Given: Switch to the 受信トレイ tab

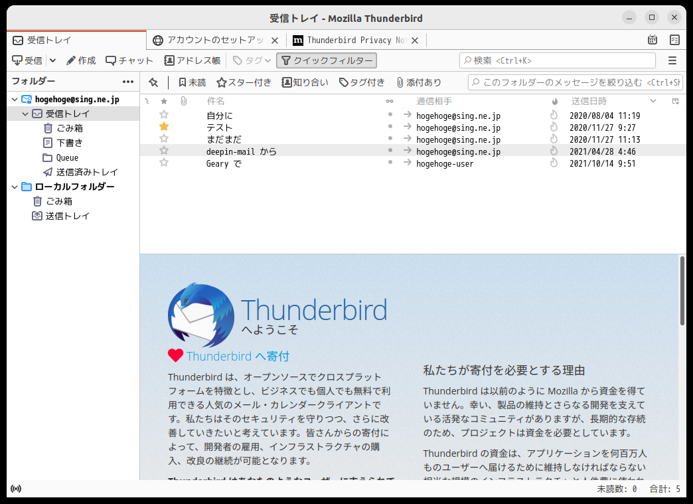Looking at the screenshot, I should click(x=76, y=41).
